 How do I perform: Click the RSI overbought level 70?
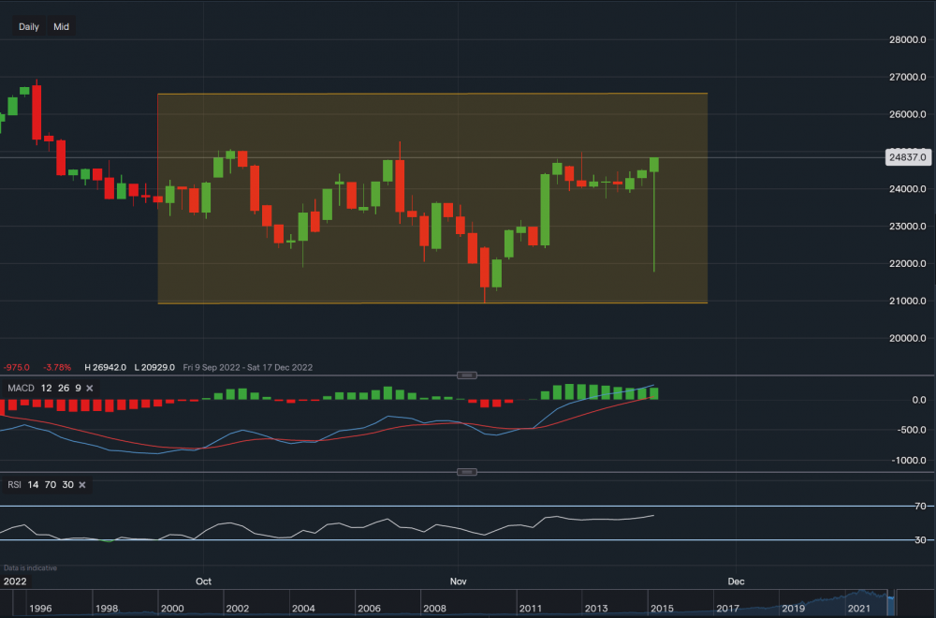49,485
